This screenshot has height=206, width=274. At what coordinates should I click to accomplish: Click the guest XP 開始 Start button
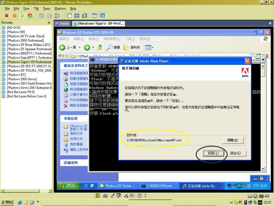69,186
